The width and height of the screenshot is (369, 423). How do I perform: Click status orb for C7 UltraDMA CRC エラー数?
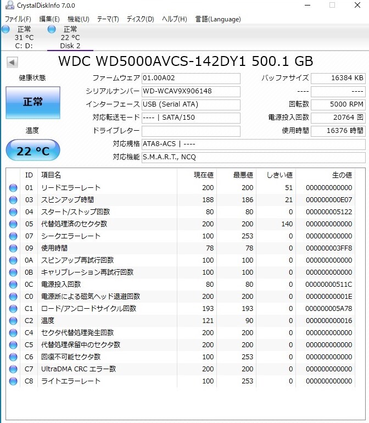point(13,369)
